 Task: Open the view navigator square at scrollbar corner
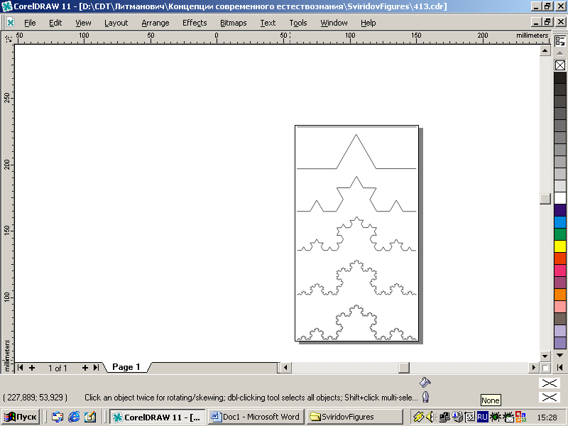545,368
